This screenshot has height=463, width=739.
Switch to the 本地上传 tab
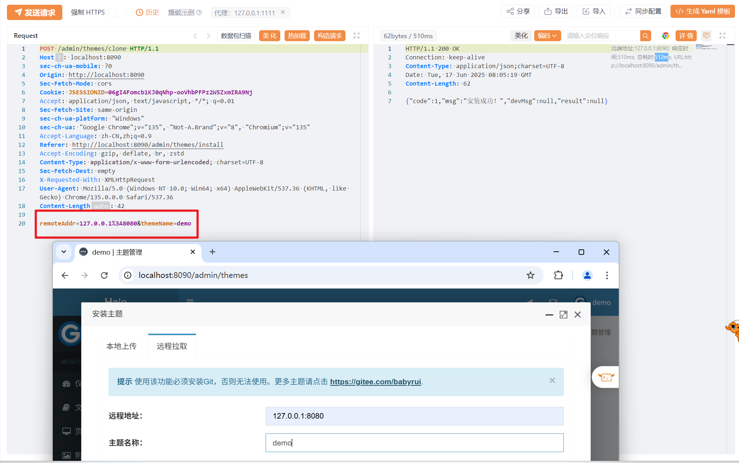pos(121,346)
